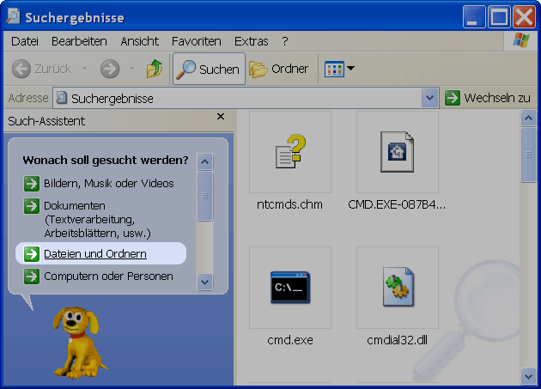The image size is (541, 389).
Task: Click the results pane scrollbar thumb
Action: pos(529,155)
